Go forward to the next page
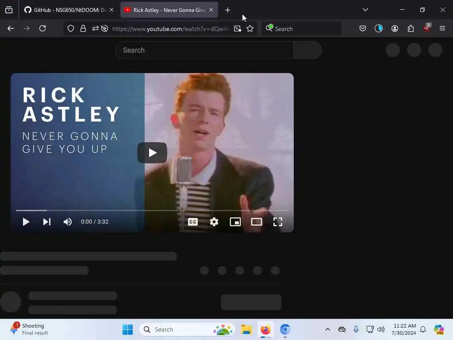453x340 pixels. click(27, 28)
